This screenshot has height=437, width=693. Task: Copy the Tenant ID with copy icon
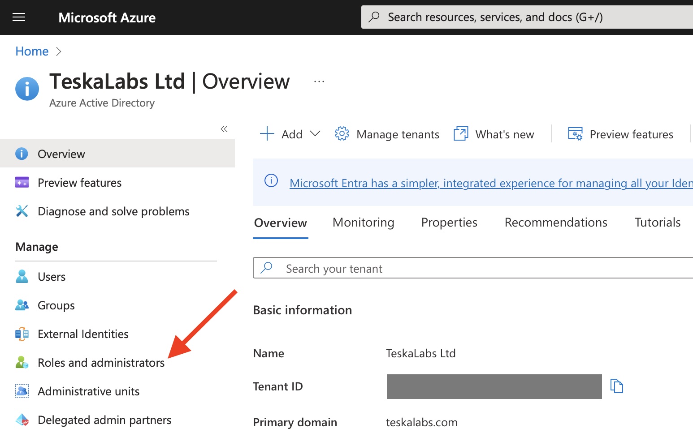click(x=617, y=386)
